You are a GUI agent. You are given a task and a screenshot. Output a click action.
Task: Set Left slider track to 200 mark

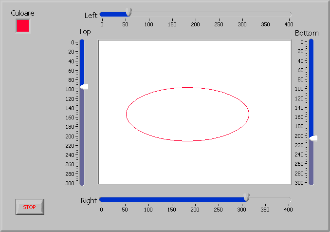pos(195,14)
